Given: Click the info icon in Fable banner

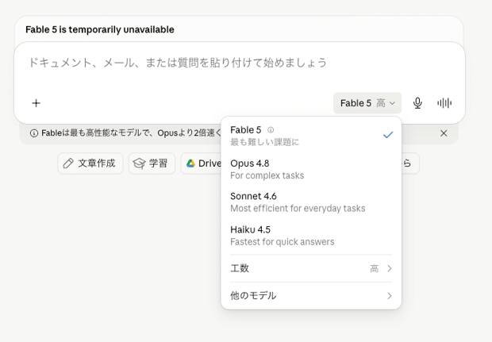Looking at the screenshot, I should coord(34,133).
